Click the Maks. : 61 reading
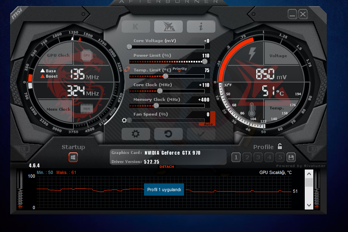 pos(66,172)
